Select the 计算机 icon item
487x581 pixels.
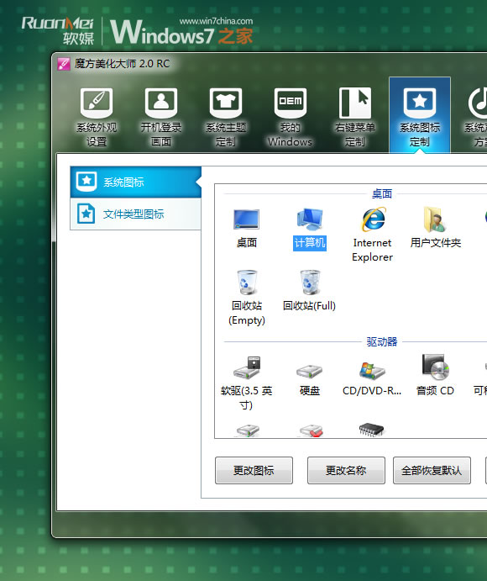click(309, 228)
